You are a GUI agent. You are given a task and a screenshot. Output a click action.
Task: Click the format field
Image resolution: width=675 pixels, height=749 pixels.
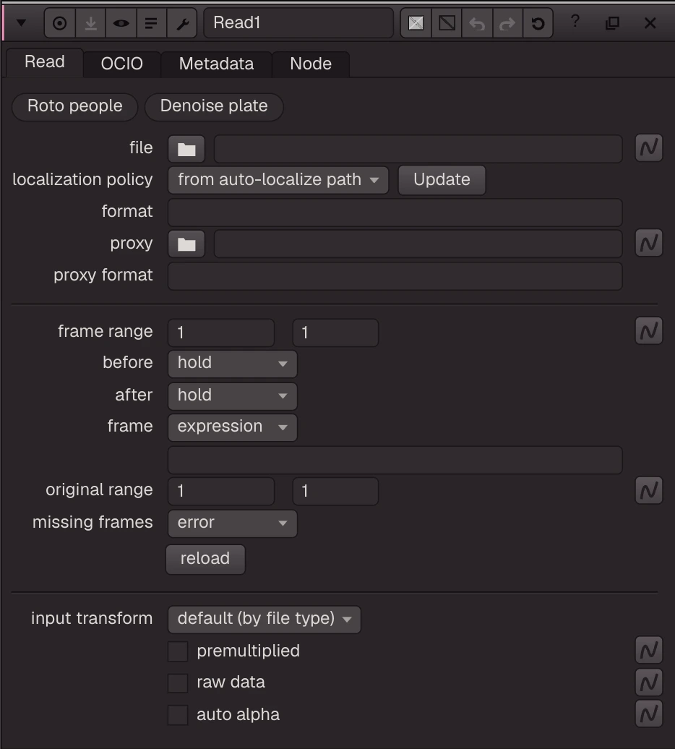395,213
